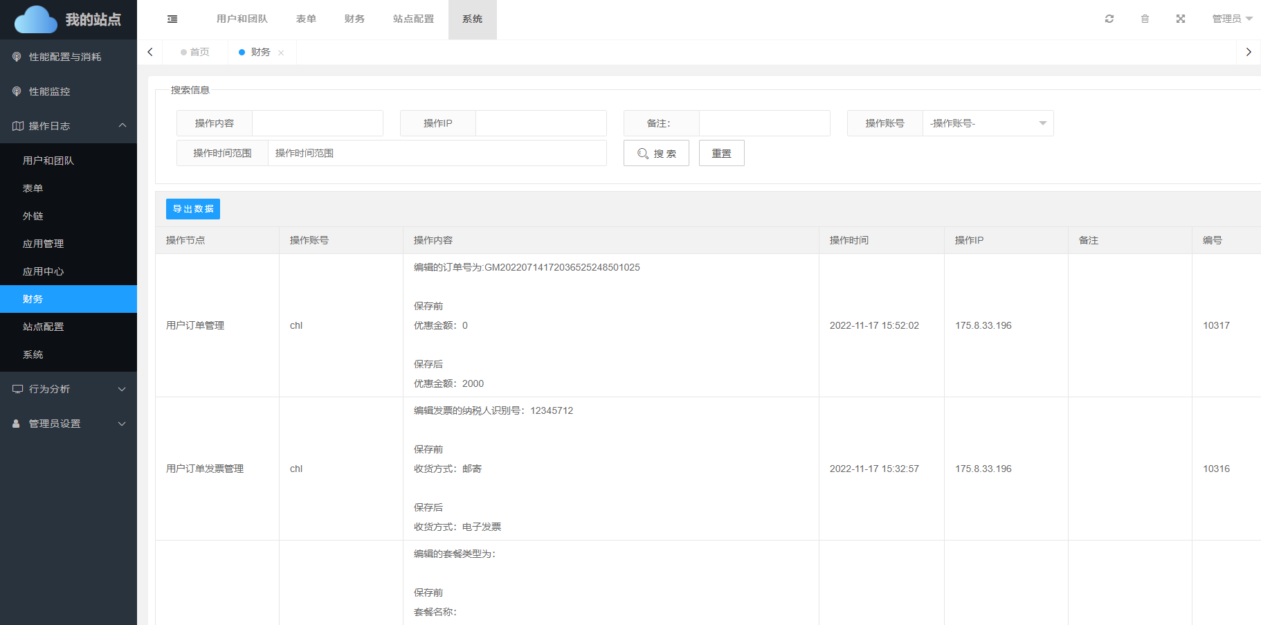
Task: Click the 重置 button
Action: click(721, 154)
